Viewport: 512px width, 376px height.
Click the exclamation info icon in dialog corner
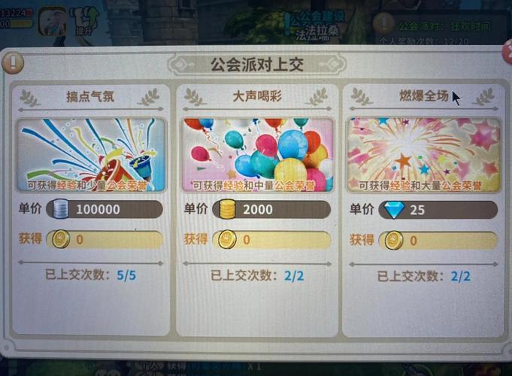coord(13,63)
